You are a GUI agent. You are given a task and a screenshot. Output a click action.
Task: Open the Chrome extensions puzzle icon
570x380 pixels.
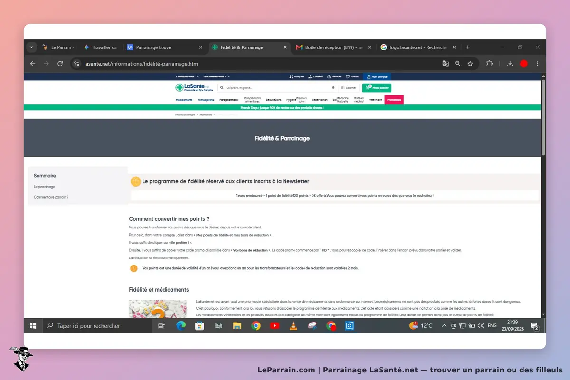click(x=490, y=64)
